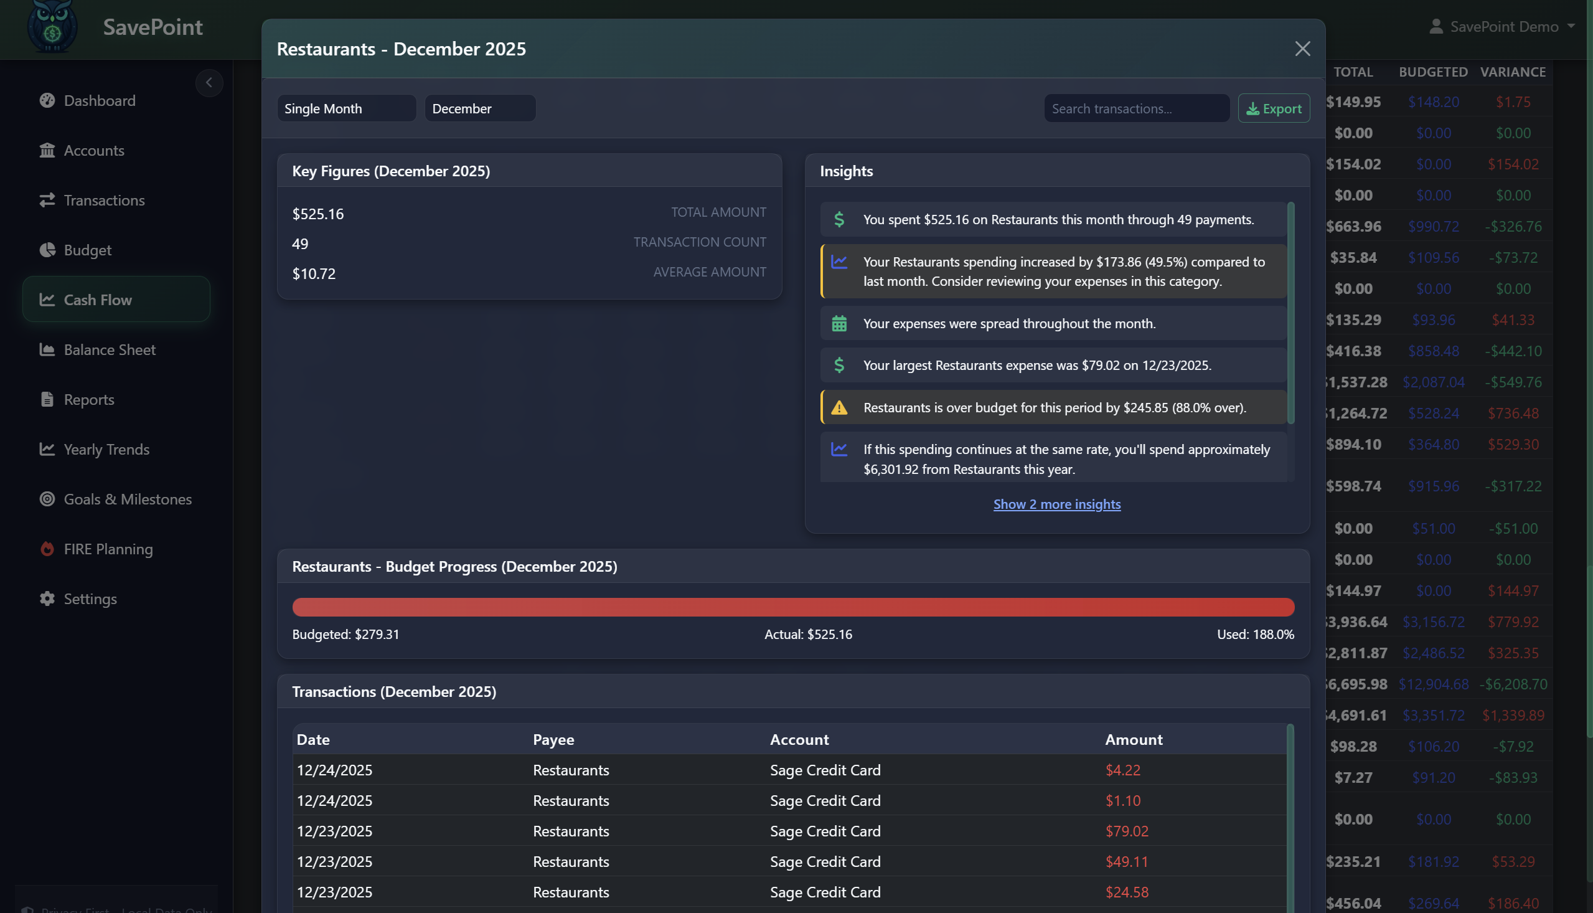Viewport: 1593px width, 913px height.
Task: Click the Search transactions input field
Action: 1136,108
